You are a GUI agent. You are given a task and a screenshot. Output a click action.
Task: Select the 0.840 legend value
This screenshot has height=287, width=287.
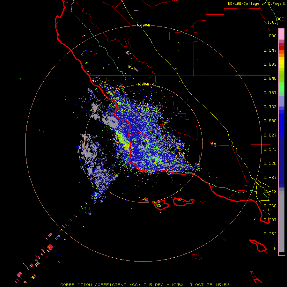270,78
